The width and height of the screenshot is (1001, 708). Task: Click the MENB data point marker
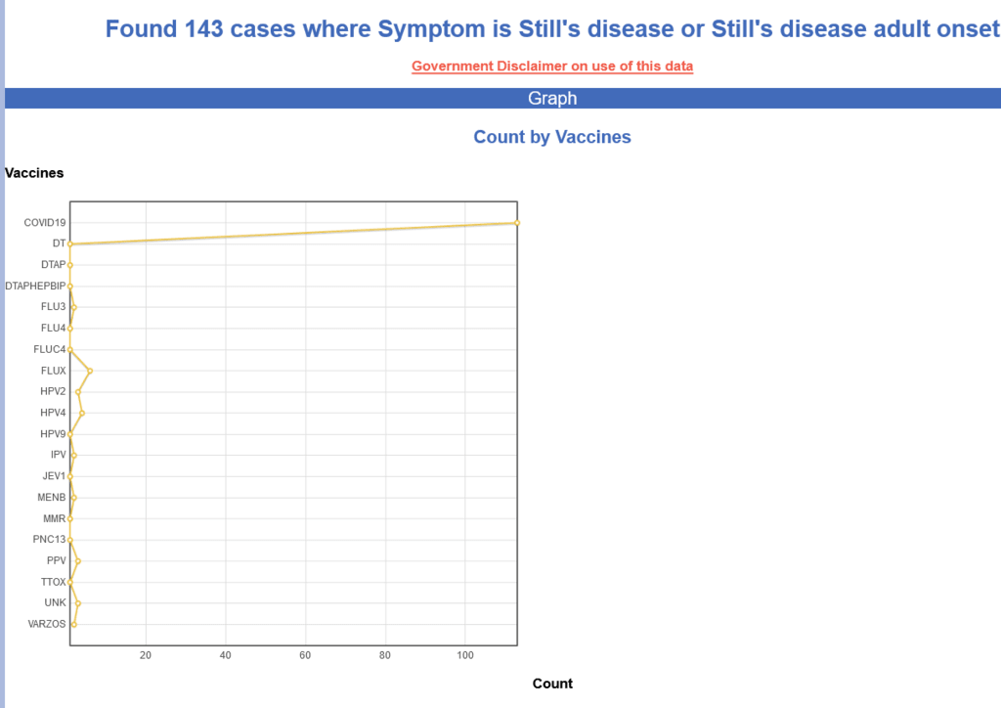pos(74,498)
